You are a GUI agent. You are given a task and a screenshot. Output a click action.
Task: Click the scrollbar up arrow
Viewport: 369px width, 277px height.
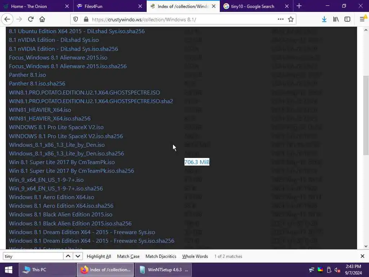tap(366, 30)
